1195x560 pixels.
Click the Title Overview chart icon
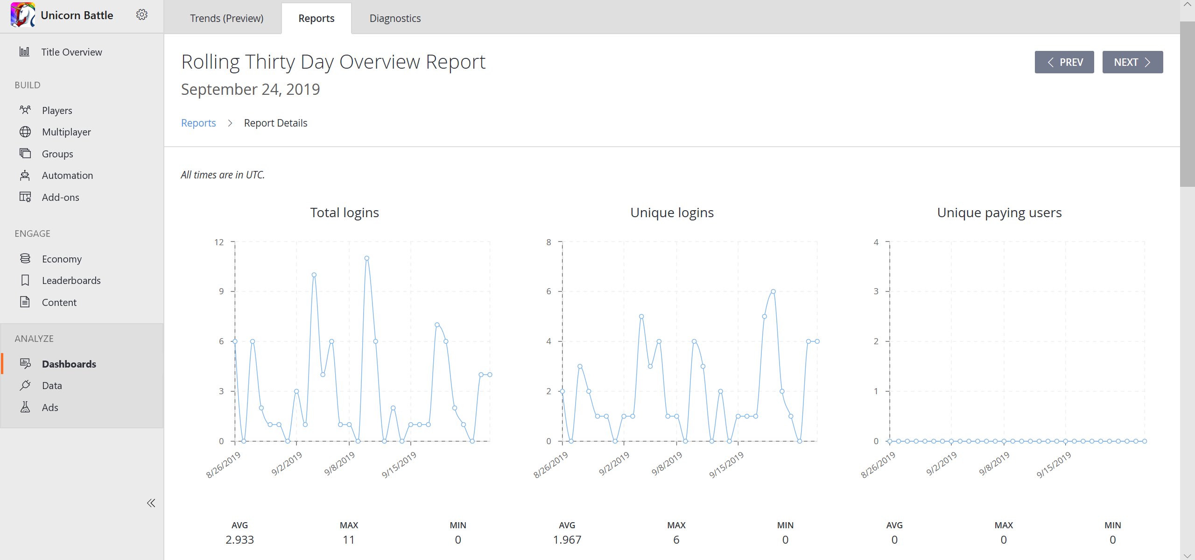coord(25,51)
